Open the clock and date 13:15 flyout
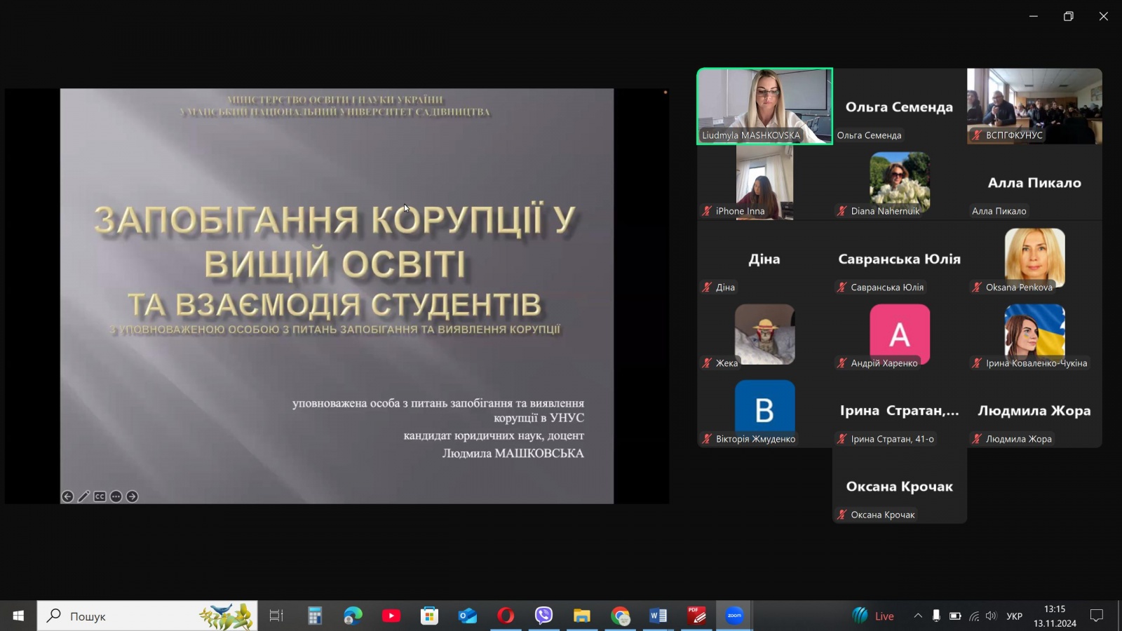This screenshot has width=1122, height=631. tap(1055, 616)
